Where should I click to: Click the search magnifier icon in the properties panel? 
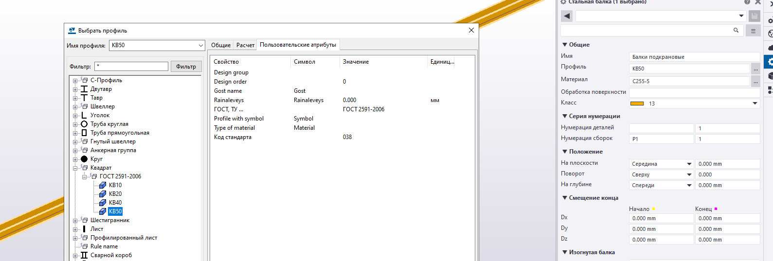click(736, 30)
